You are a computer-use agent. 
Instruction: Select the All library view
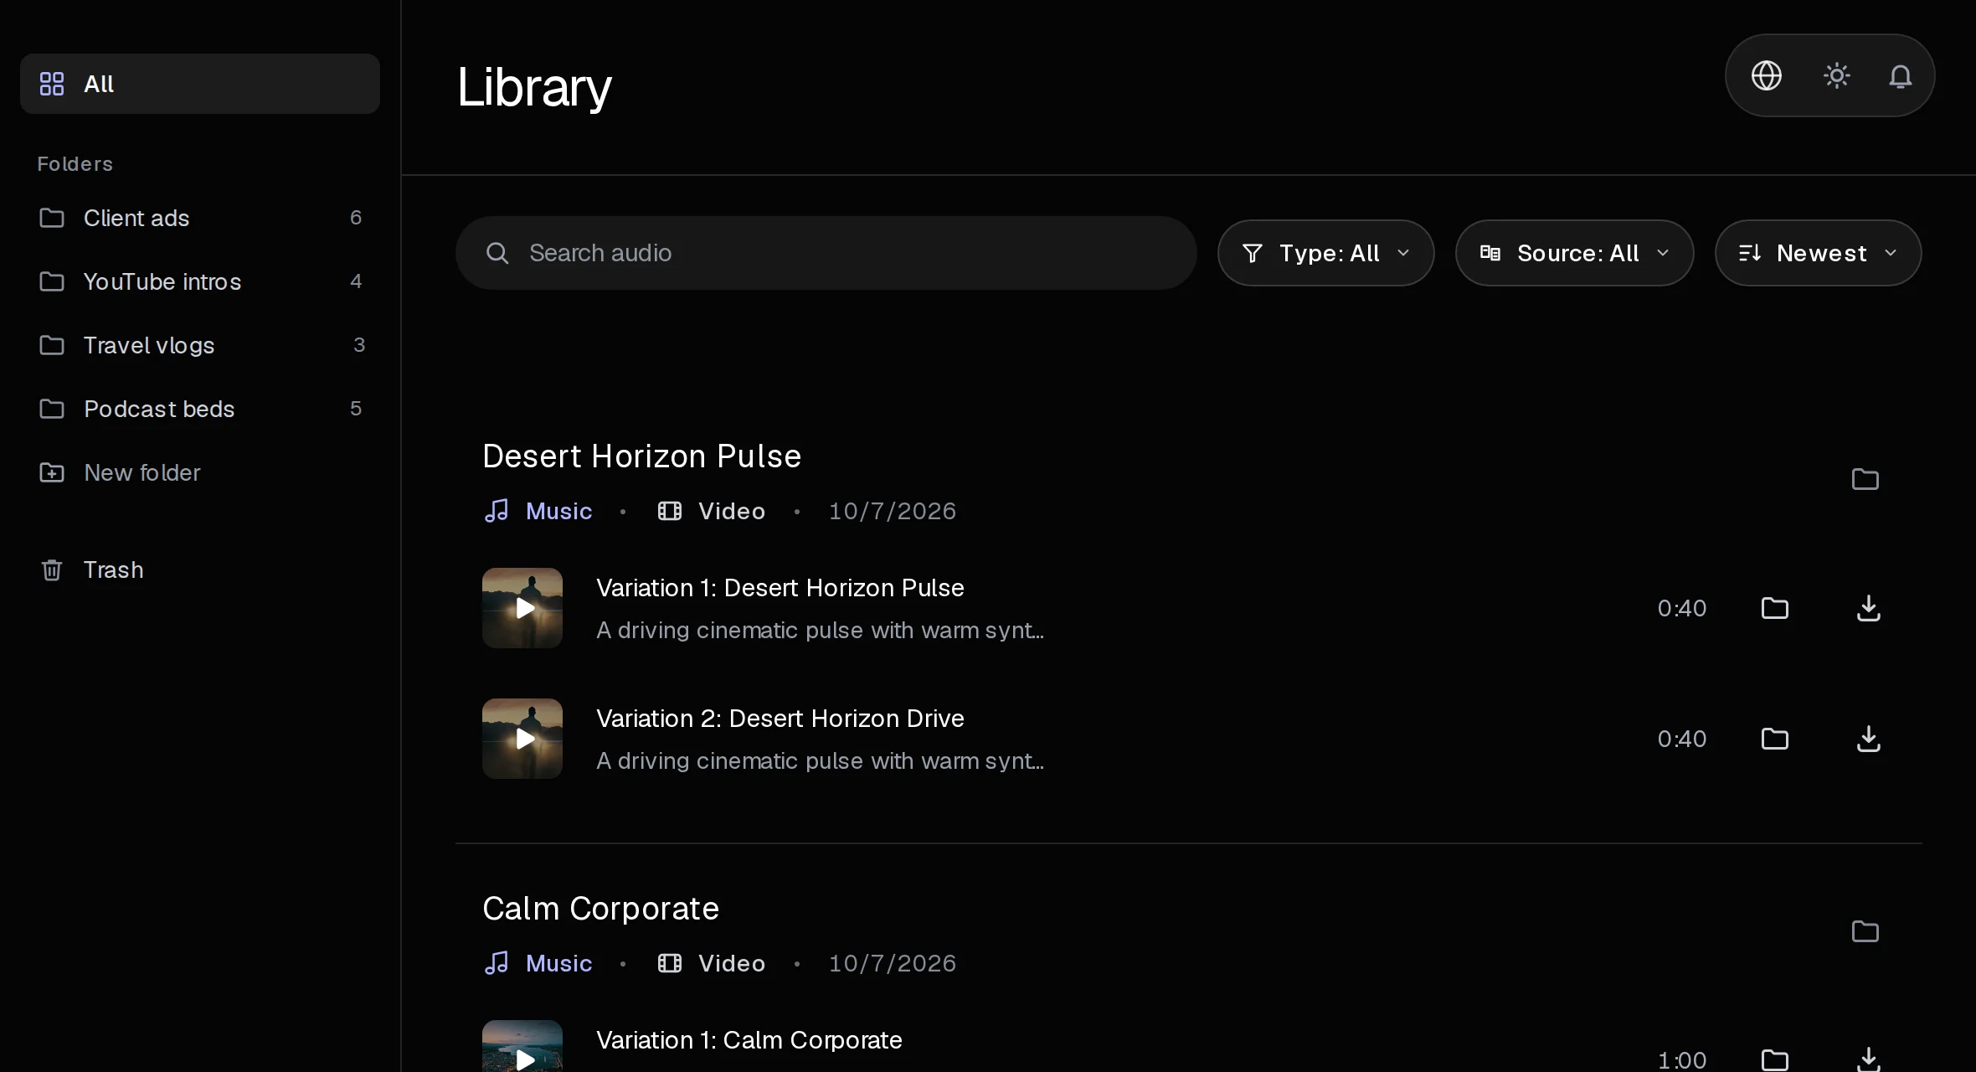pyautogui.click(x=200, y=84)
